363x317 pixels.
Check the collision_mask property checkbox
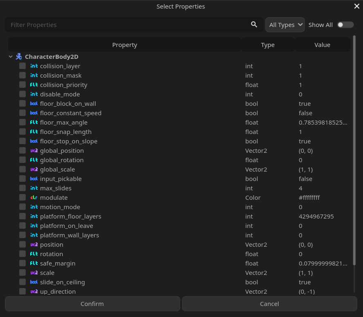coord(22,76)
